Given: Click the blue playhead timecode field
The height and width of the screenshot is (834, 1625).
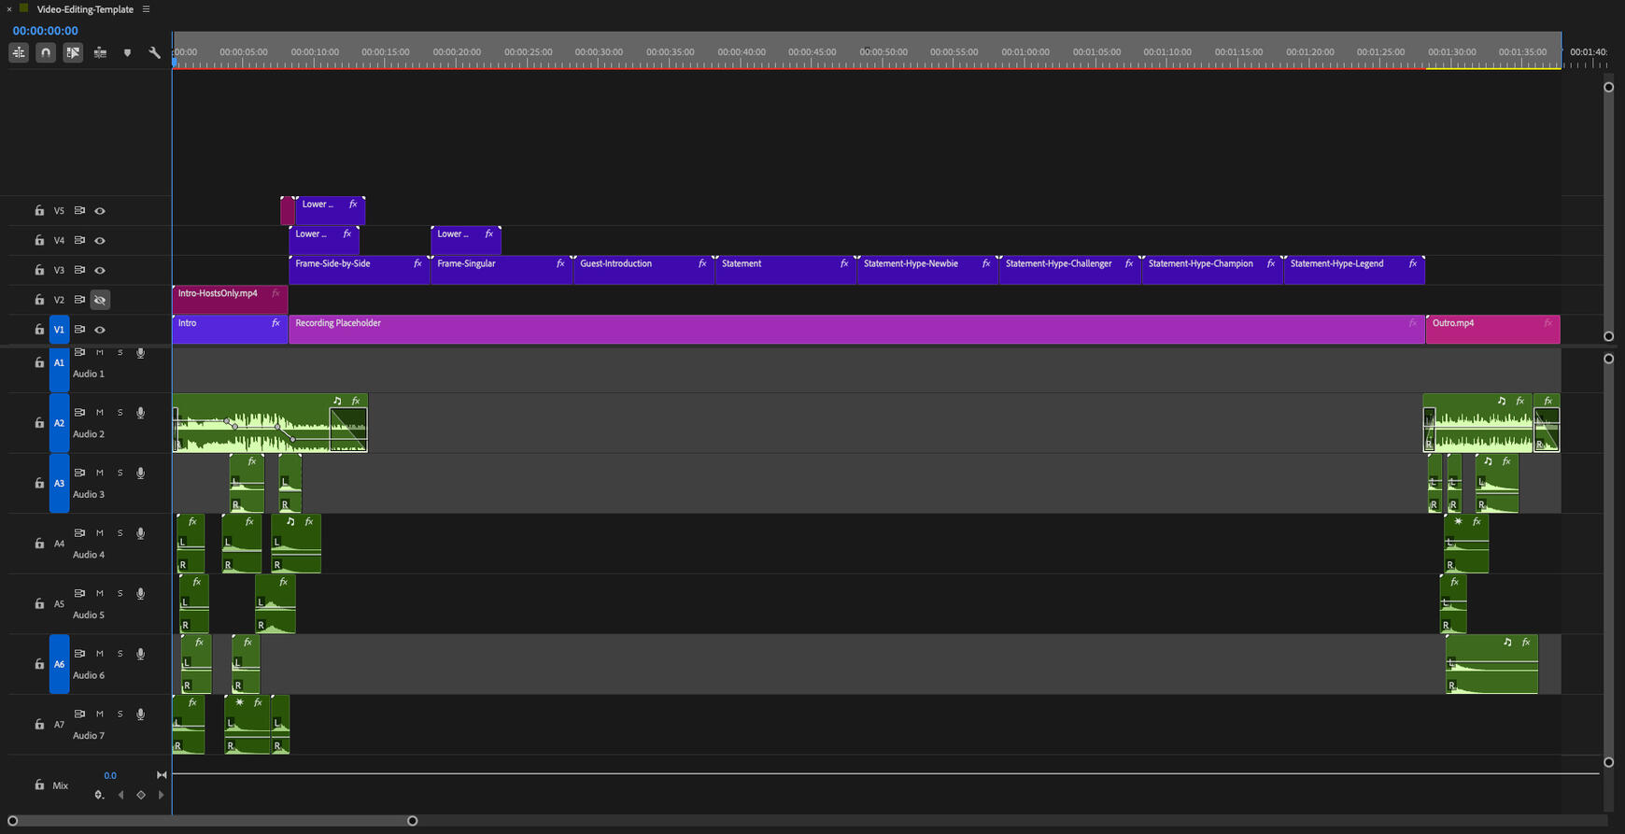Looking at the screenshot, I should click(45, 31).
